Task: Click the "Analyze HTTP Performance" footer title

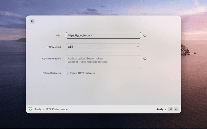Action: 51,109
